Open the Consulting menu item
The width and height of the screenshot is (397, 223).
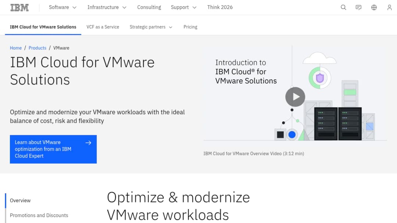pos(149,7)
